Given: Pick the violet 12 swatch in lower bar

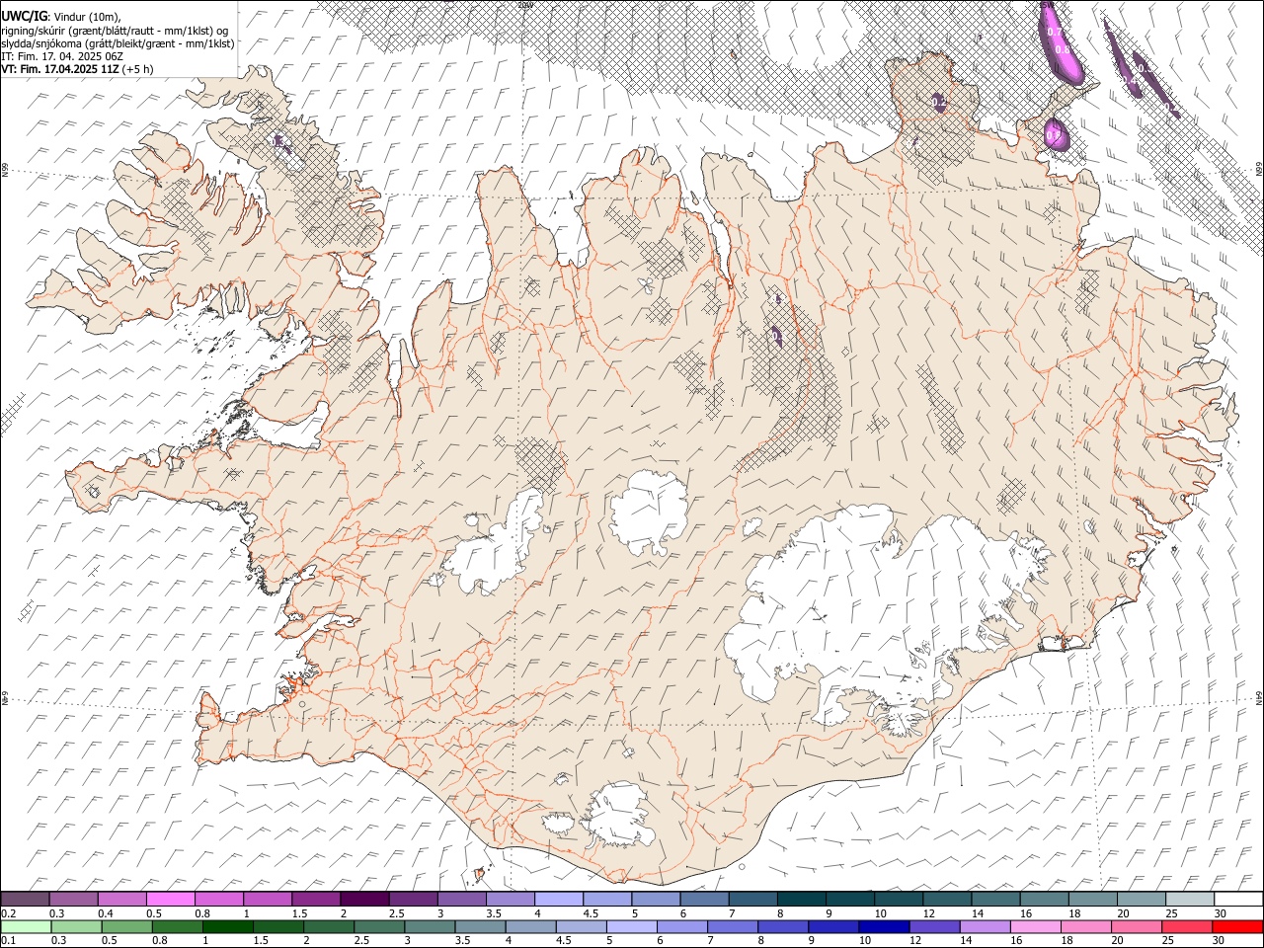Looking at the screenshot, I should coord(935,926).
